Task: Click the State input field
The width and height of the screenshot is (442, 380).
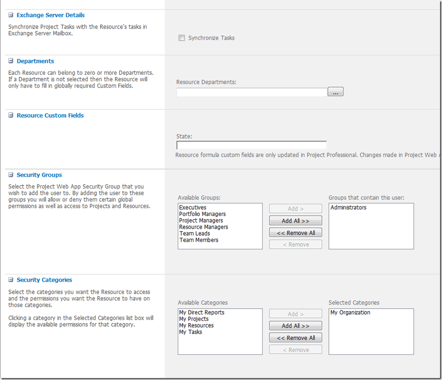Action: coord(252,145)
